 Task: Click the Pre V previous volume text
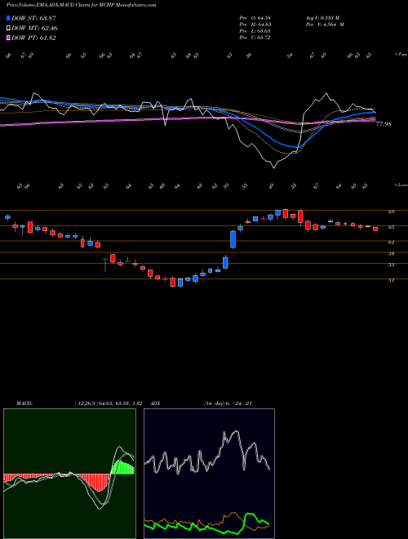[324, 24]
